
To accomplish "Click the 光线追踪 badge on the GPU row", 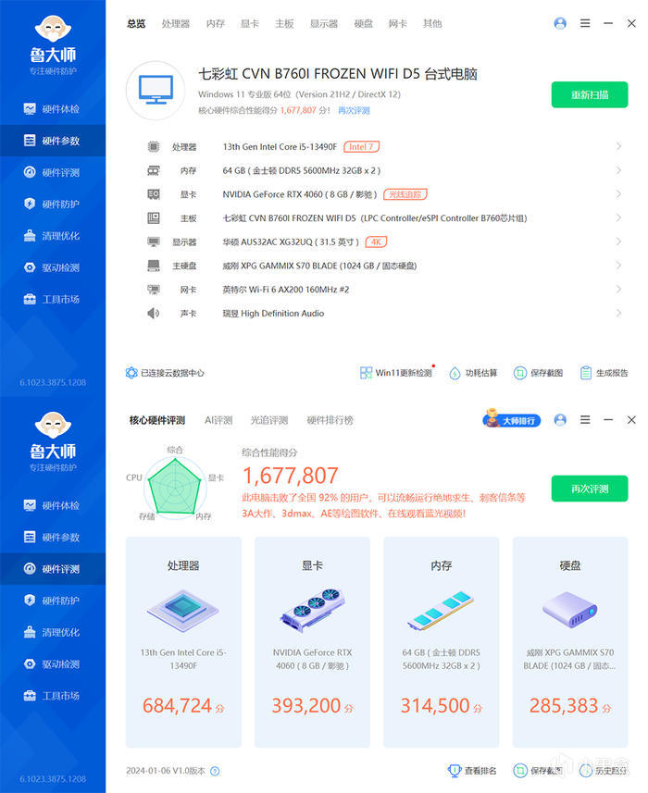I will point(405,194).
